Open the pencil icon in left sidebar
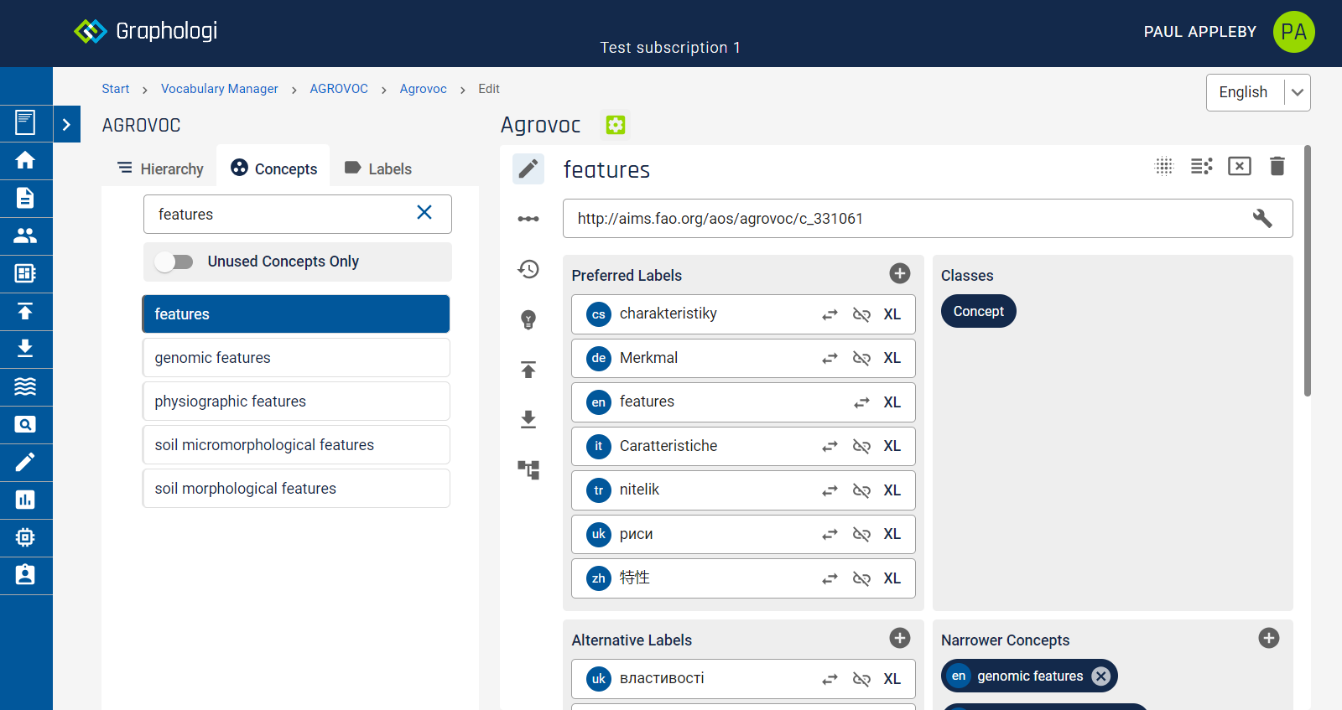The width and height of the screenshot is (1342, 710). [25, 462]
